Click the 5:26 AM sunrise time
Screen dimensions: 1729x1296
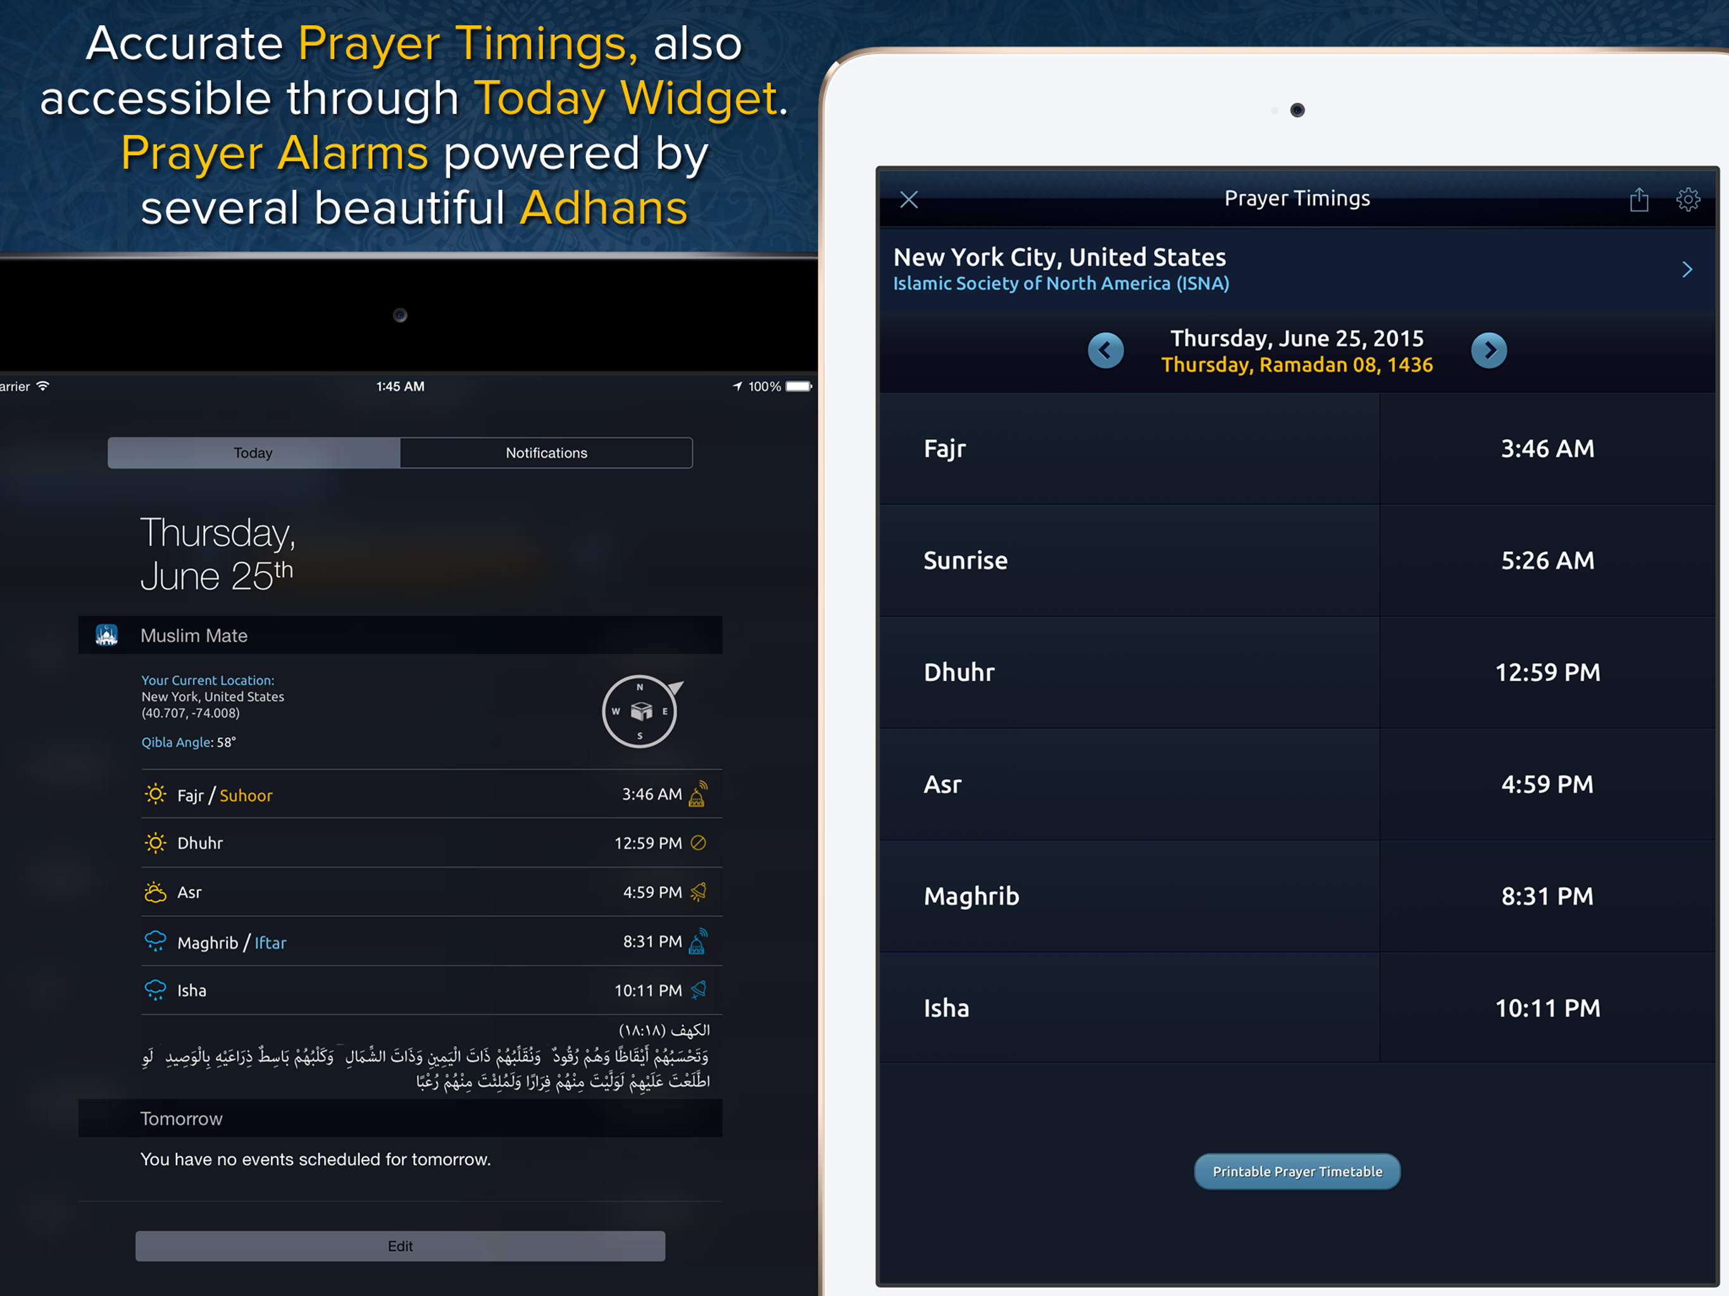point(1547,561)
